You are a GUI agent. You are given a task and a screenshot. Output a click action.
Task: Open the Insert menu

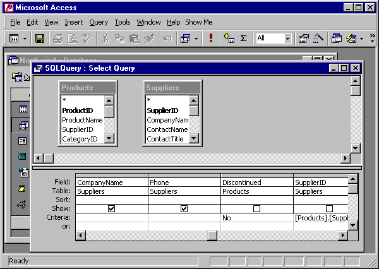[x=73, y=22]
